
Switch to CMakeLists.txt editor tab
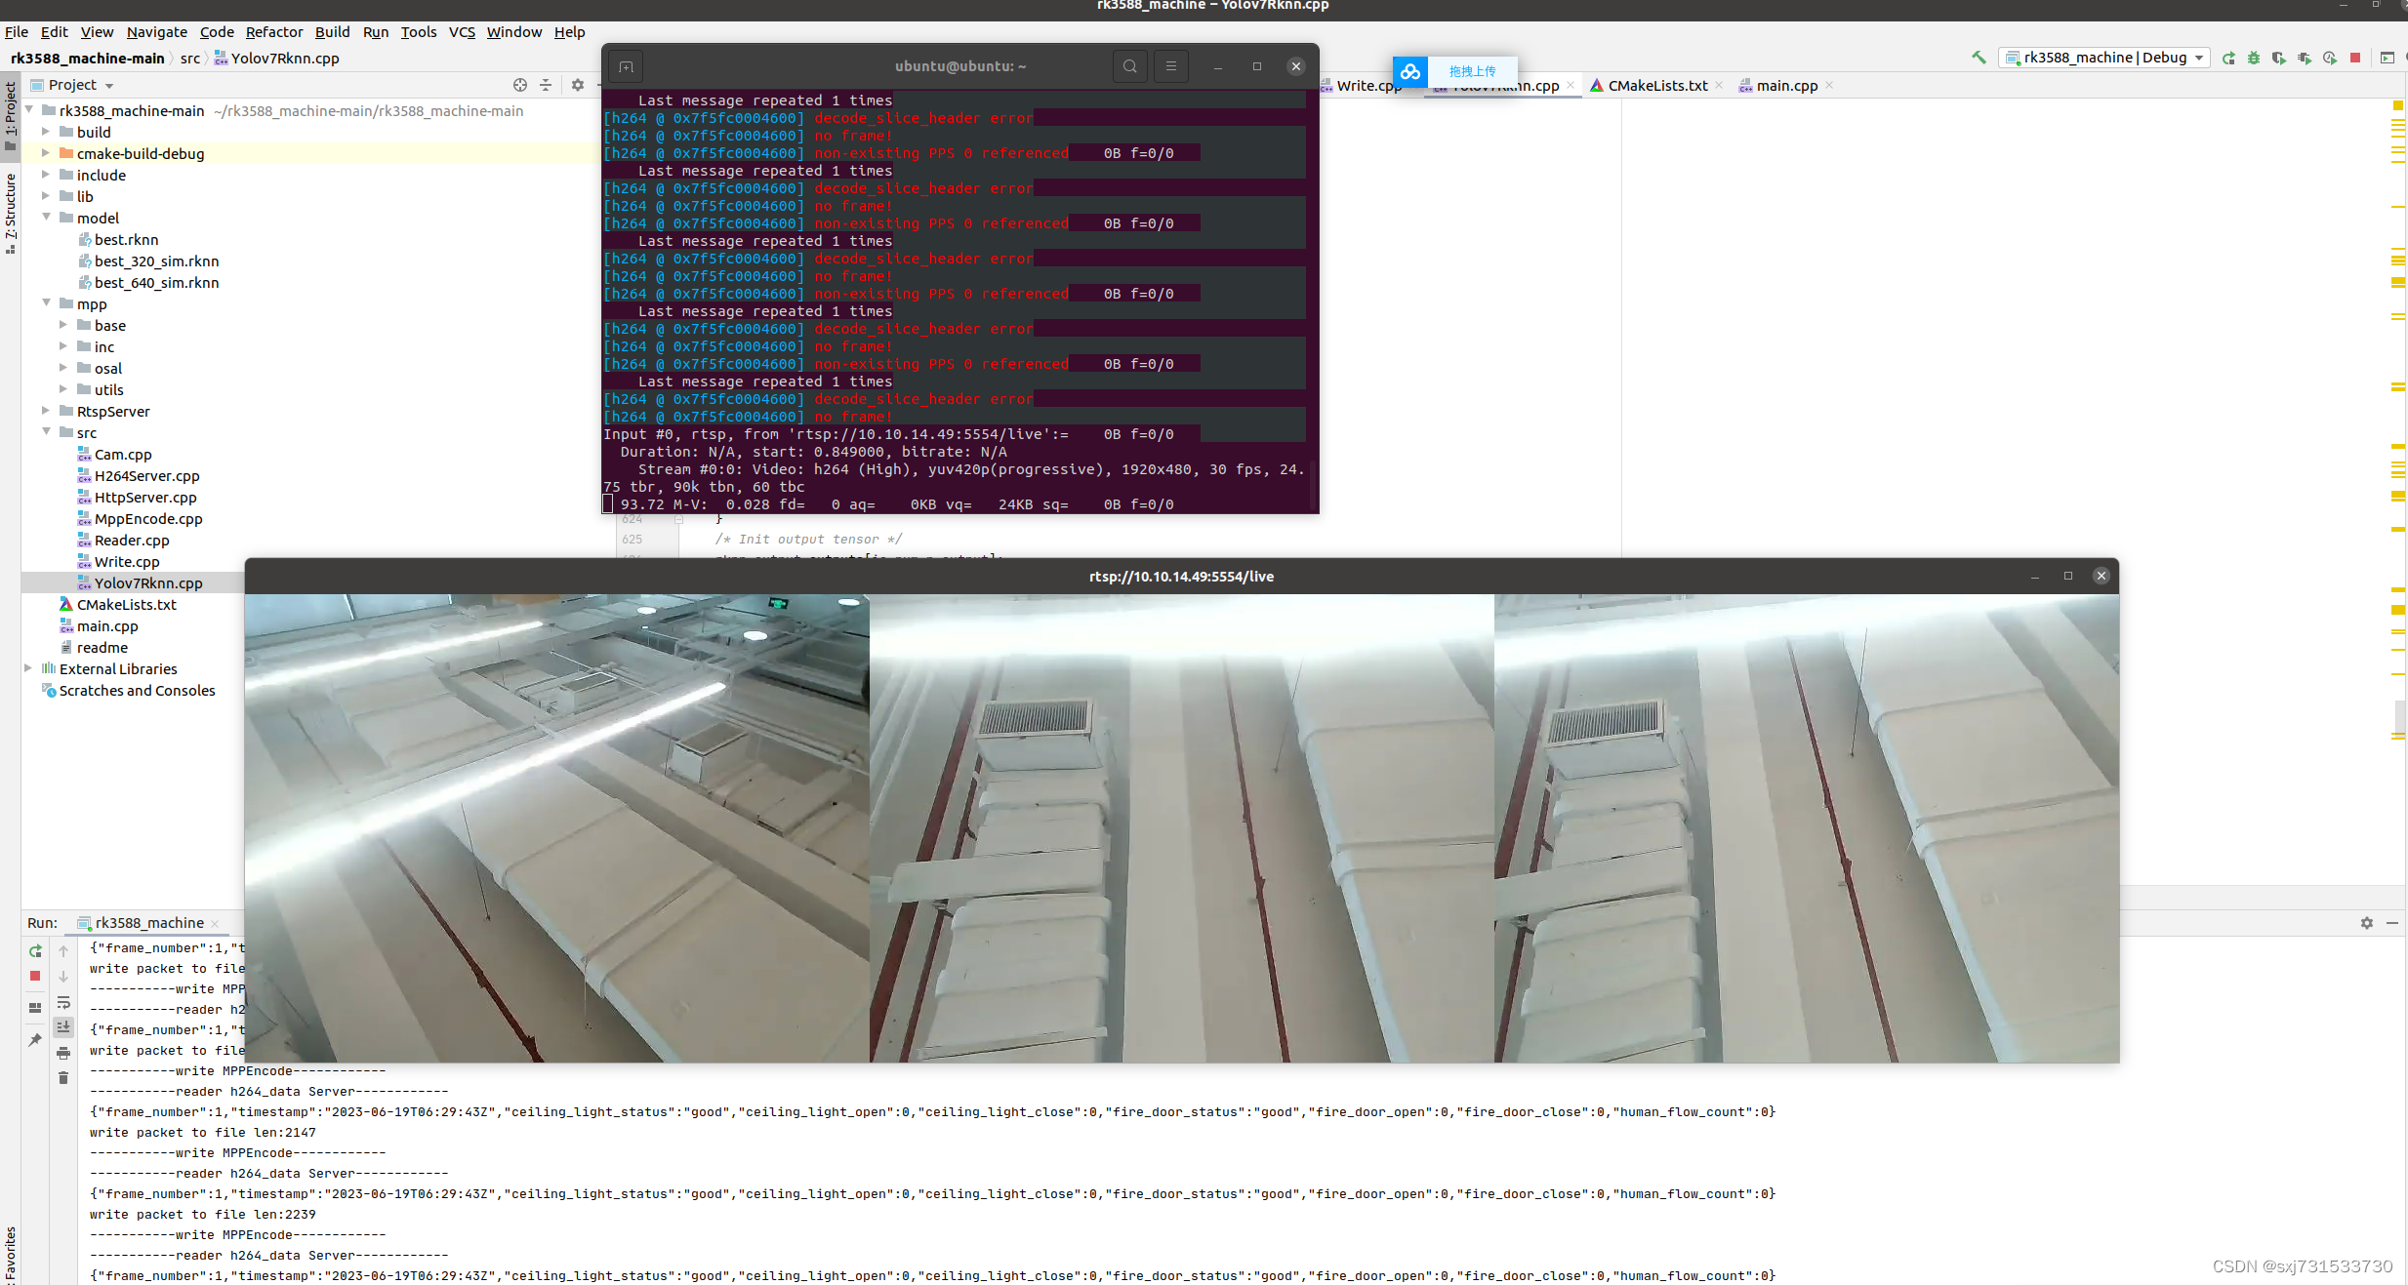(x=1656, y=86)
